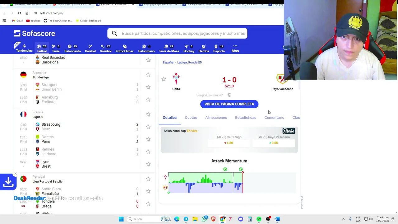The image size is (398, 224).
Task: Favorite the Nantes vs Paris match
Action: pos(148,139)
